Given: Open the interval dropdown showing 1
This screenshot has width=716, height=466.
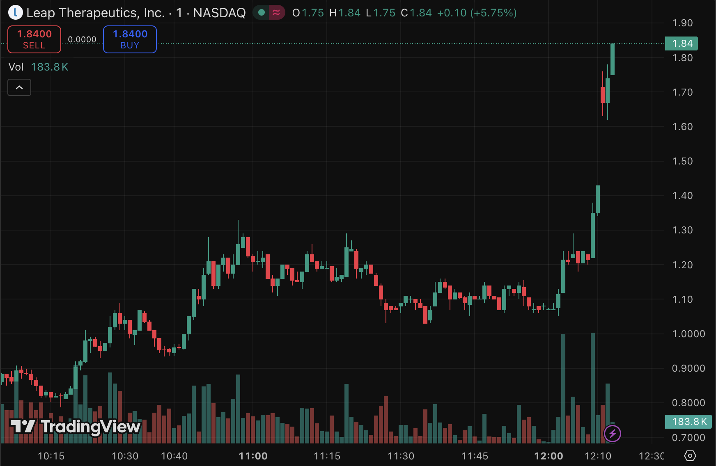Looking at the screenshot, I should tap(178, 13).
